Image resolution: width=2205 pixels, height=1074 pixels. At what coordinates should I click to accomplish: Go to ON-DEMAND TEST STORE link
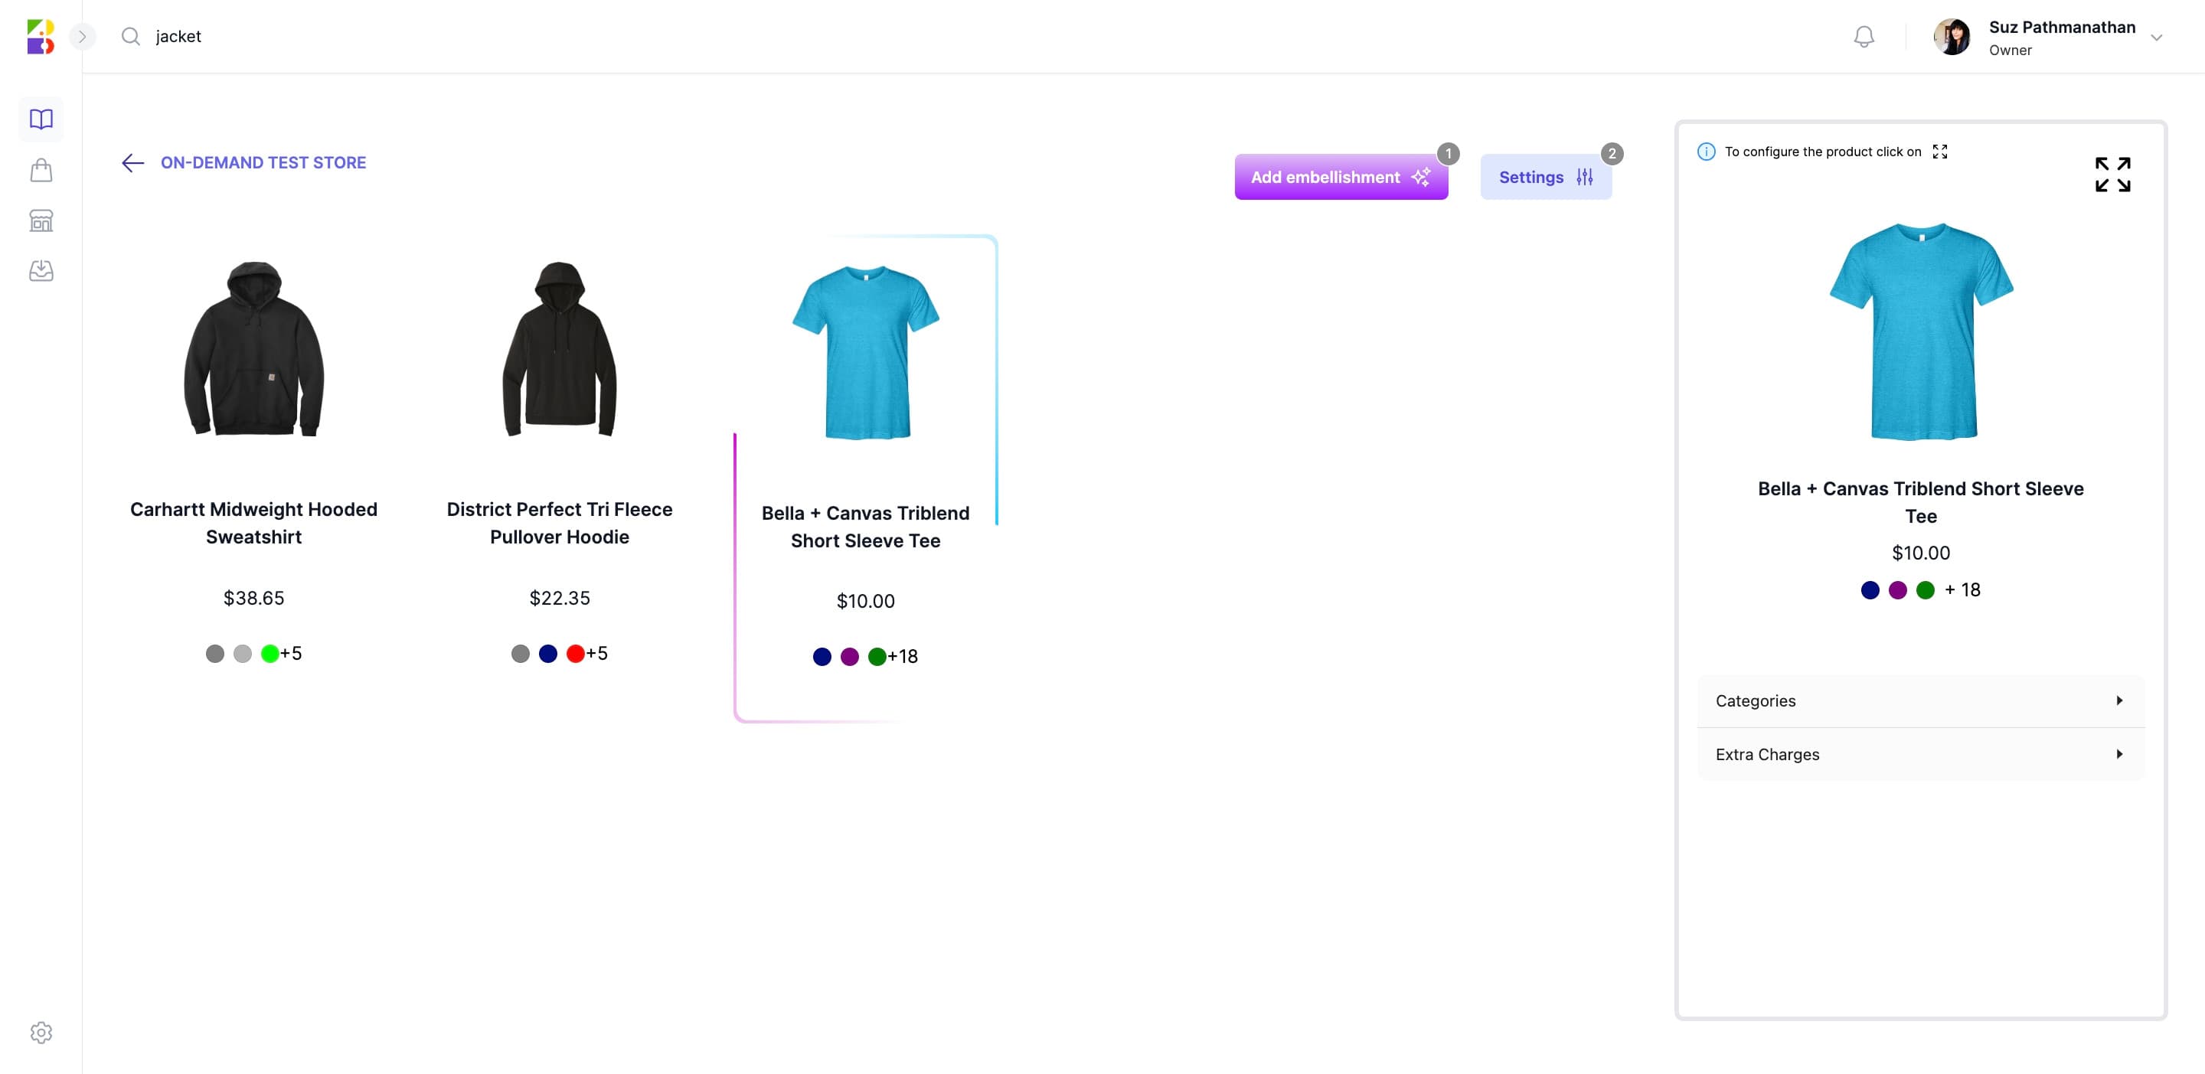click(x=263, y=162)
